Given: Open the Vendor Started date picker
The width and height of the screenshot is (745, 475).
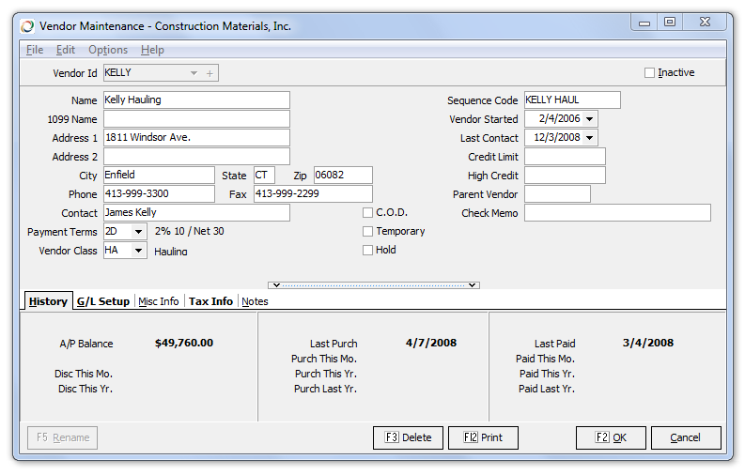Looking at the screenshot, I should coord(590,119).
